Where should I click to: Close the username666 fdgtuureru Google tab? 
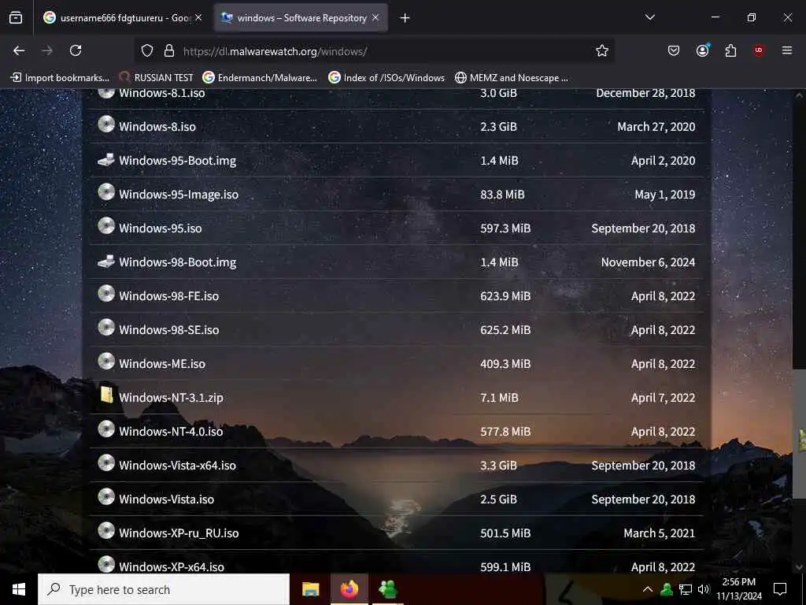198,17
